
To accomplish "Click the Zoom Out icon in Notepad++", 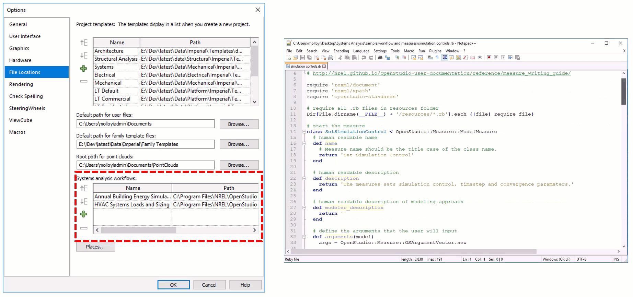I will click(404, 58).
